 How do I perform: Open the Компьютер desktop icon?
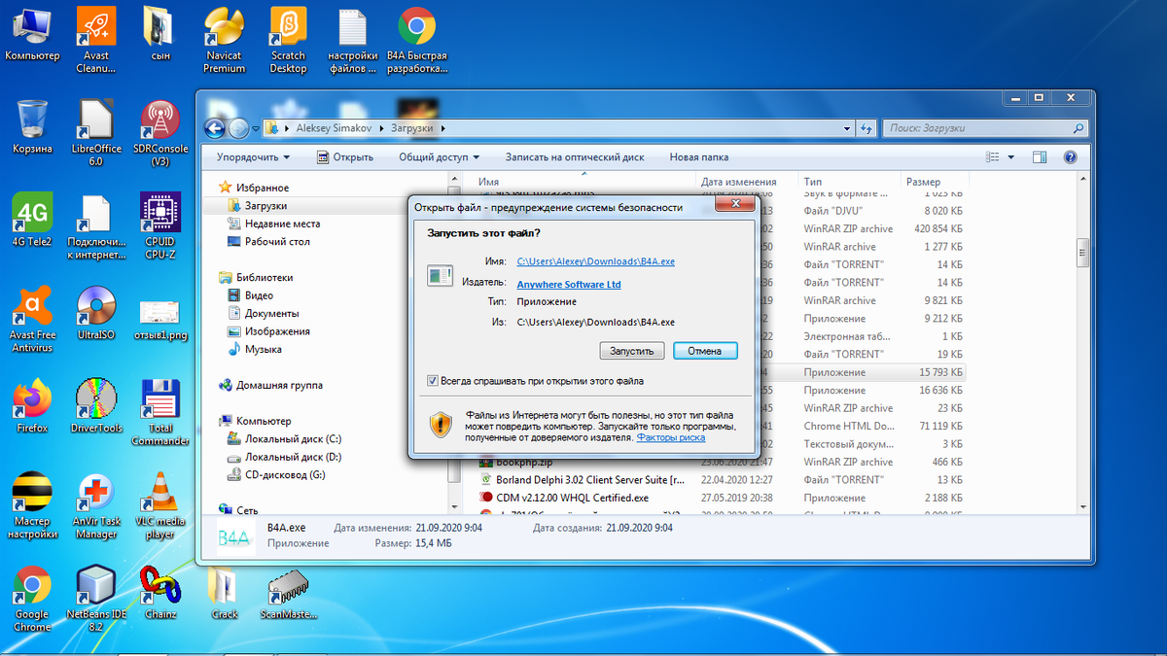click(32, 34)
